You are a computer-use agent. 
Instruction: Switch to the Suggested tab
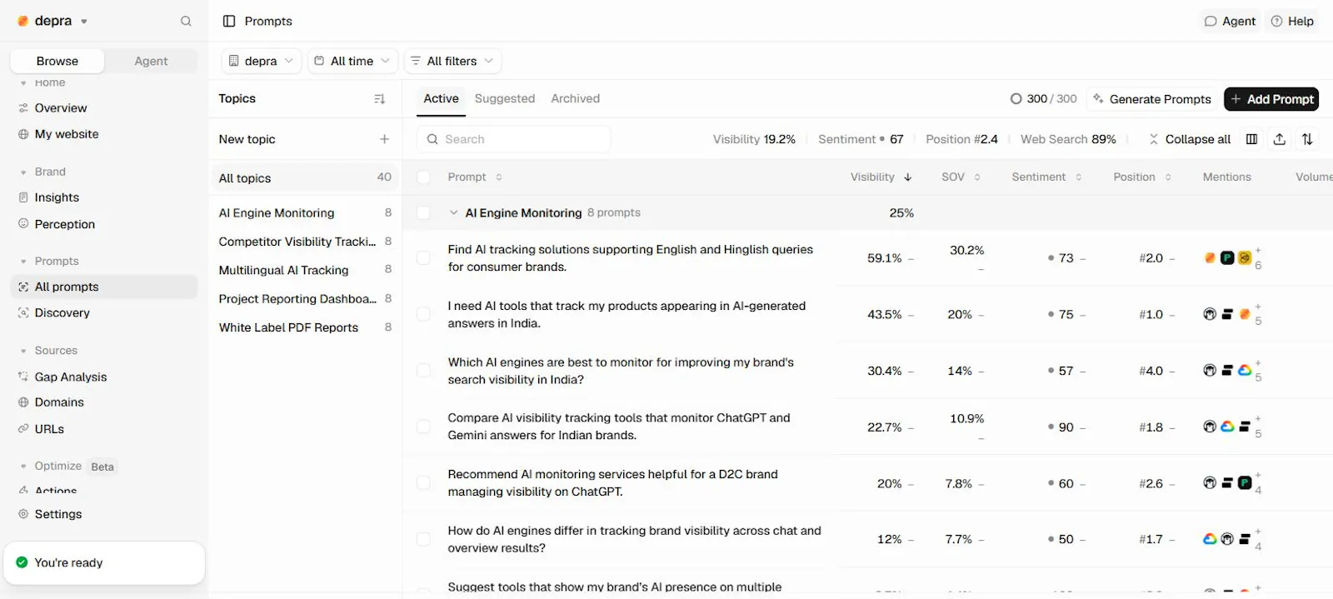[505, 98]
